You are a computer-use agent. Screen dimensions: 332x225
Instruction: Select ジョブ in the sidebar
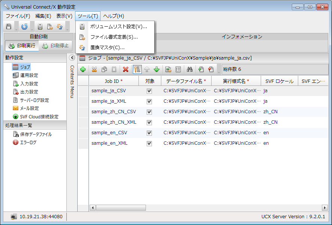pyautogui.click(x=22, y=67)
